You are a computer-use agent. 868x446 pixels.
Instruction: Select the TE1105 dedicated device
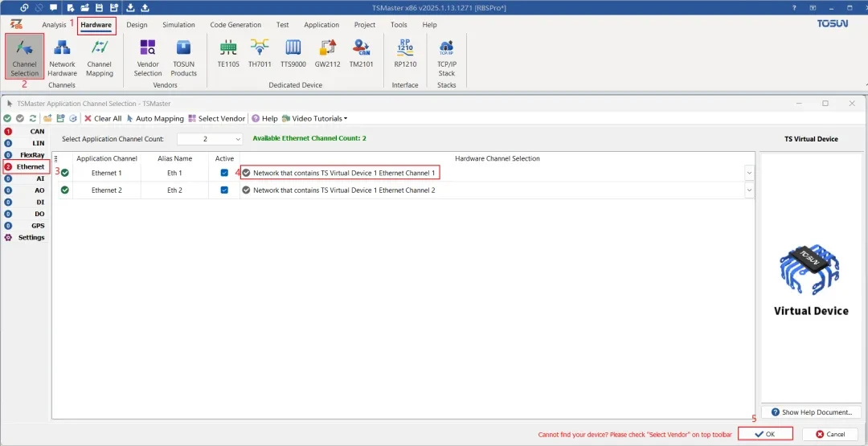tap(228, 52)
